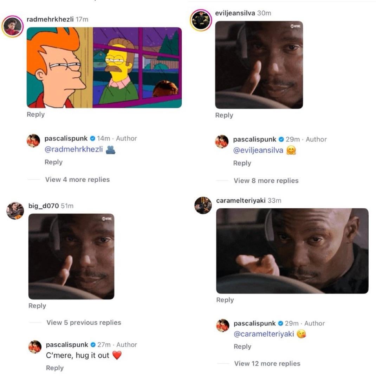Open radmehrkhezli's profile picture avatar
This screenshot has width=376, height=376.
click(12, 26)
